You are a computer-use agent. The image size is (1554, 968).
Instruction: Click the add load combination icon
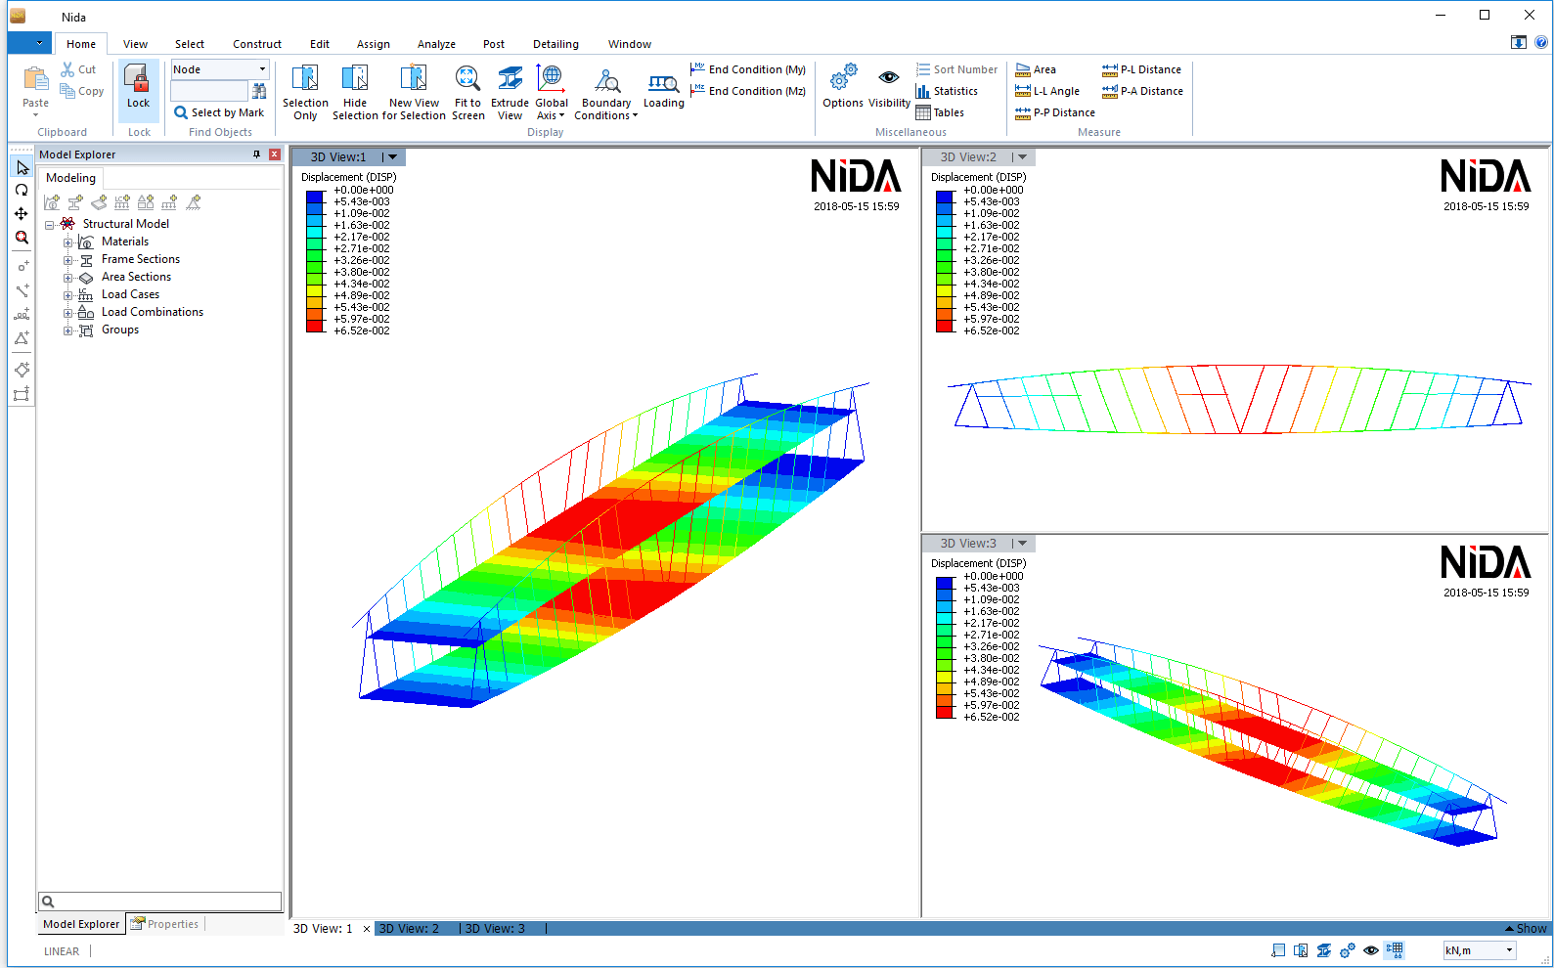[x=146, y=202]
